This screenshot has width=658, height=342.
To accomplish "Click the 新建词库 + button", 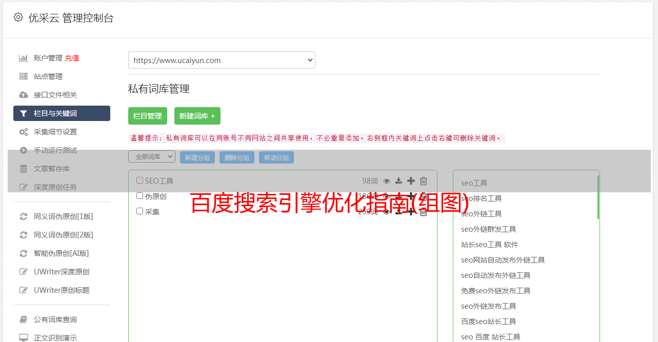I will (x=197, y=116).
